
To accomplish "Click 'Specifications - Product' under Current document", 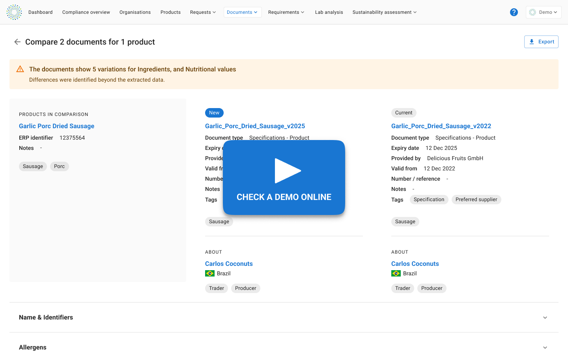I will coord(465,138).
